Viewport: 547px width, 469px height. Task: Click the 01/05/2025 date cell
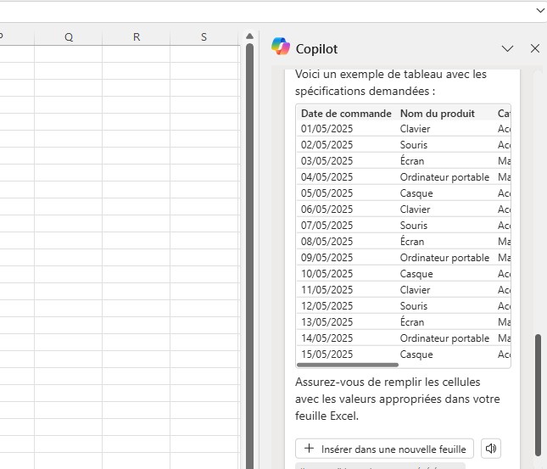[327, 129]
